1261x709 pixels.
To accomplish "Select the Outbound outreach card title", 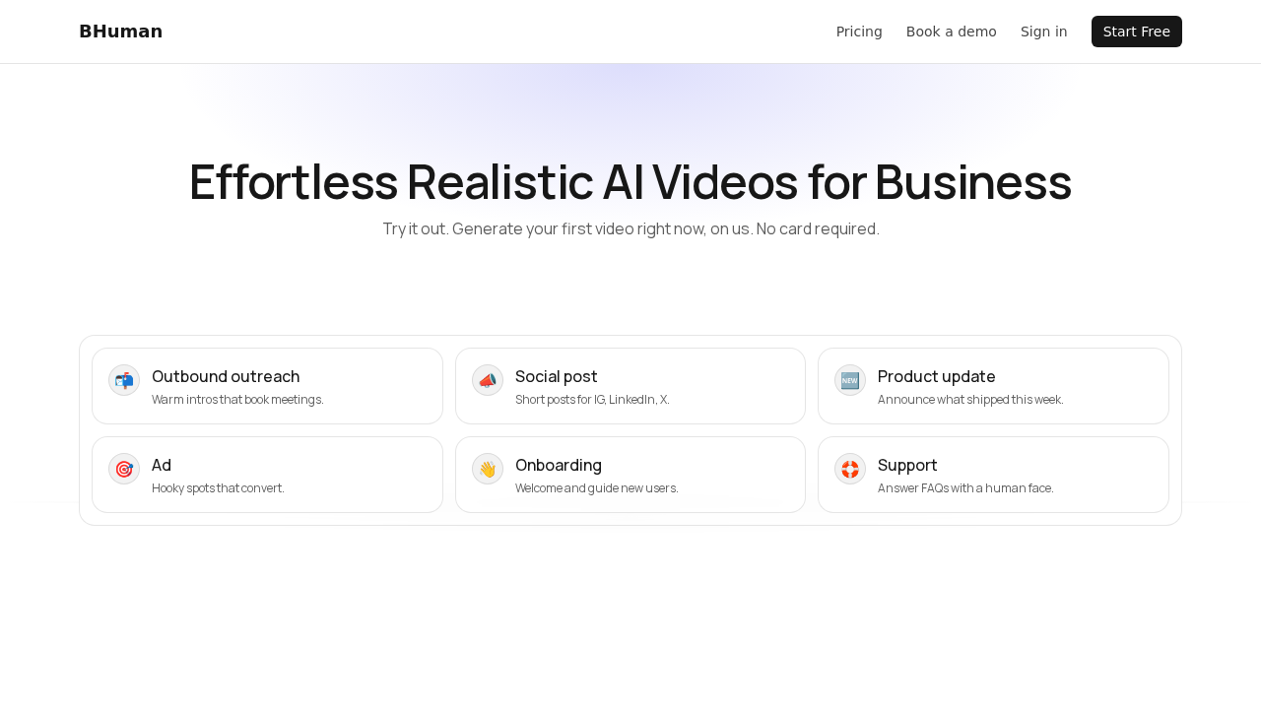I will pos(226,376).
